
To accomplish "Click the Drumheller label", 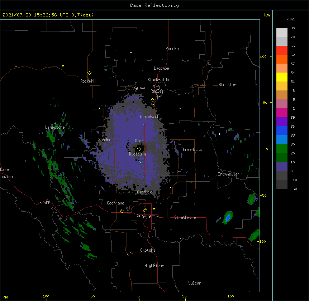I will 229,174.
